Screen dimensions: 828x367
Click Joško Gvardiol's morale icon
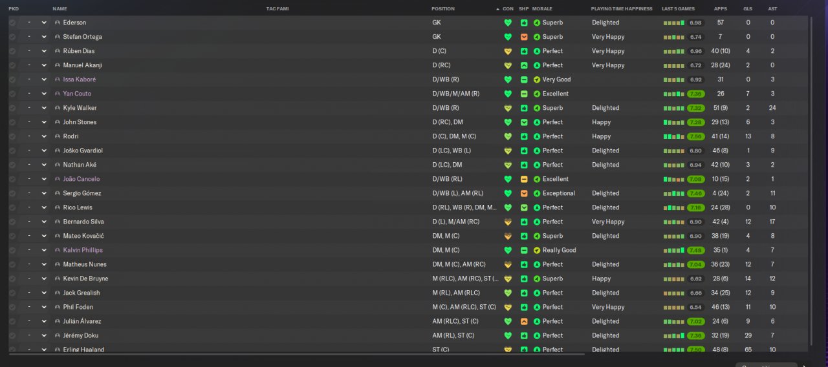[x=537, y=151]
